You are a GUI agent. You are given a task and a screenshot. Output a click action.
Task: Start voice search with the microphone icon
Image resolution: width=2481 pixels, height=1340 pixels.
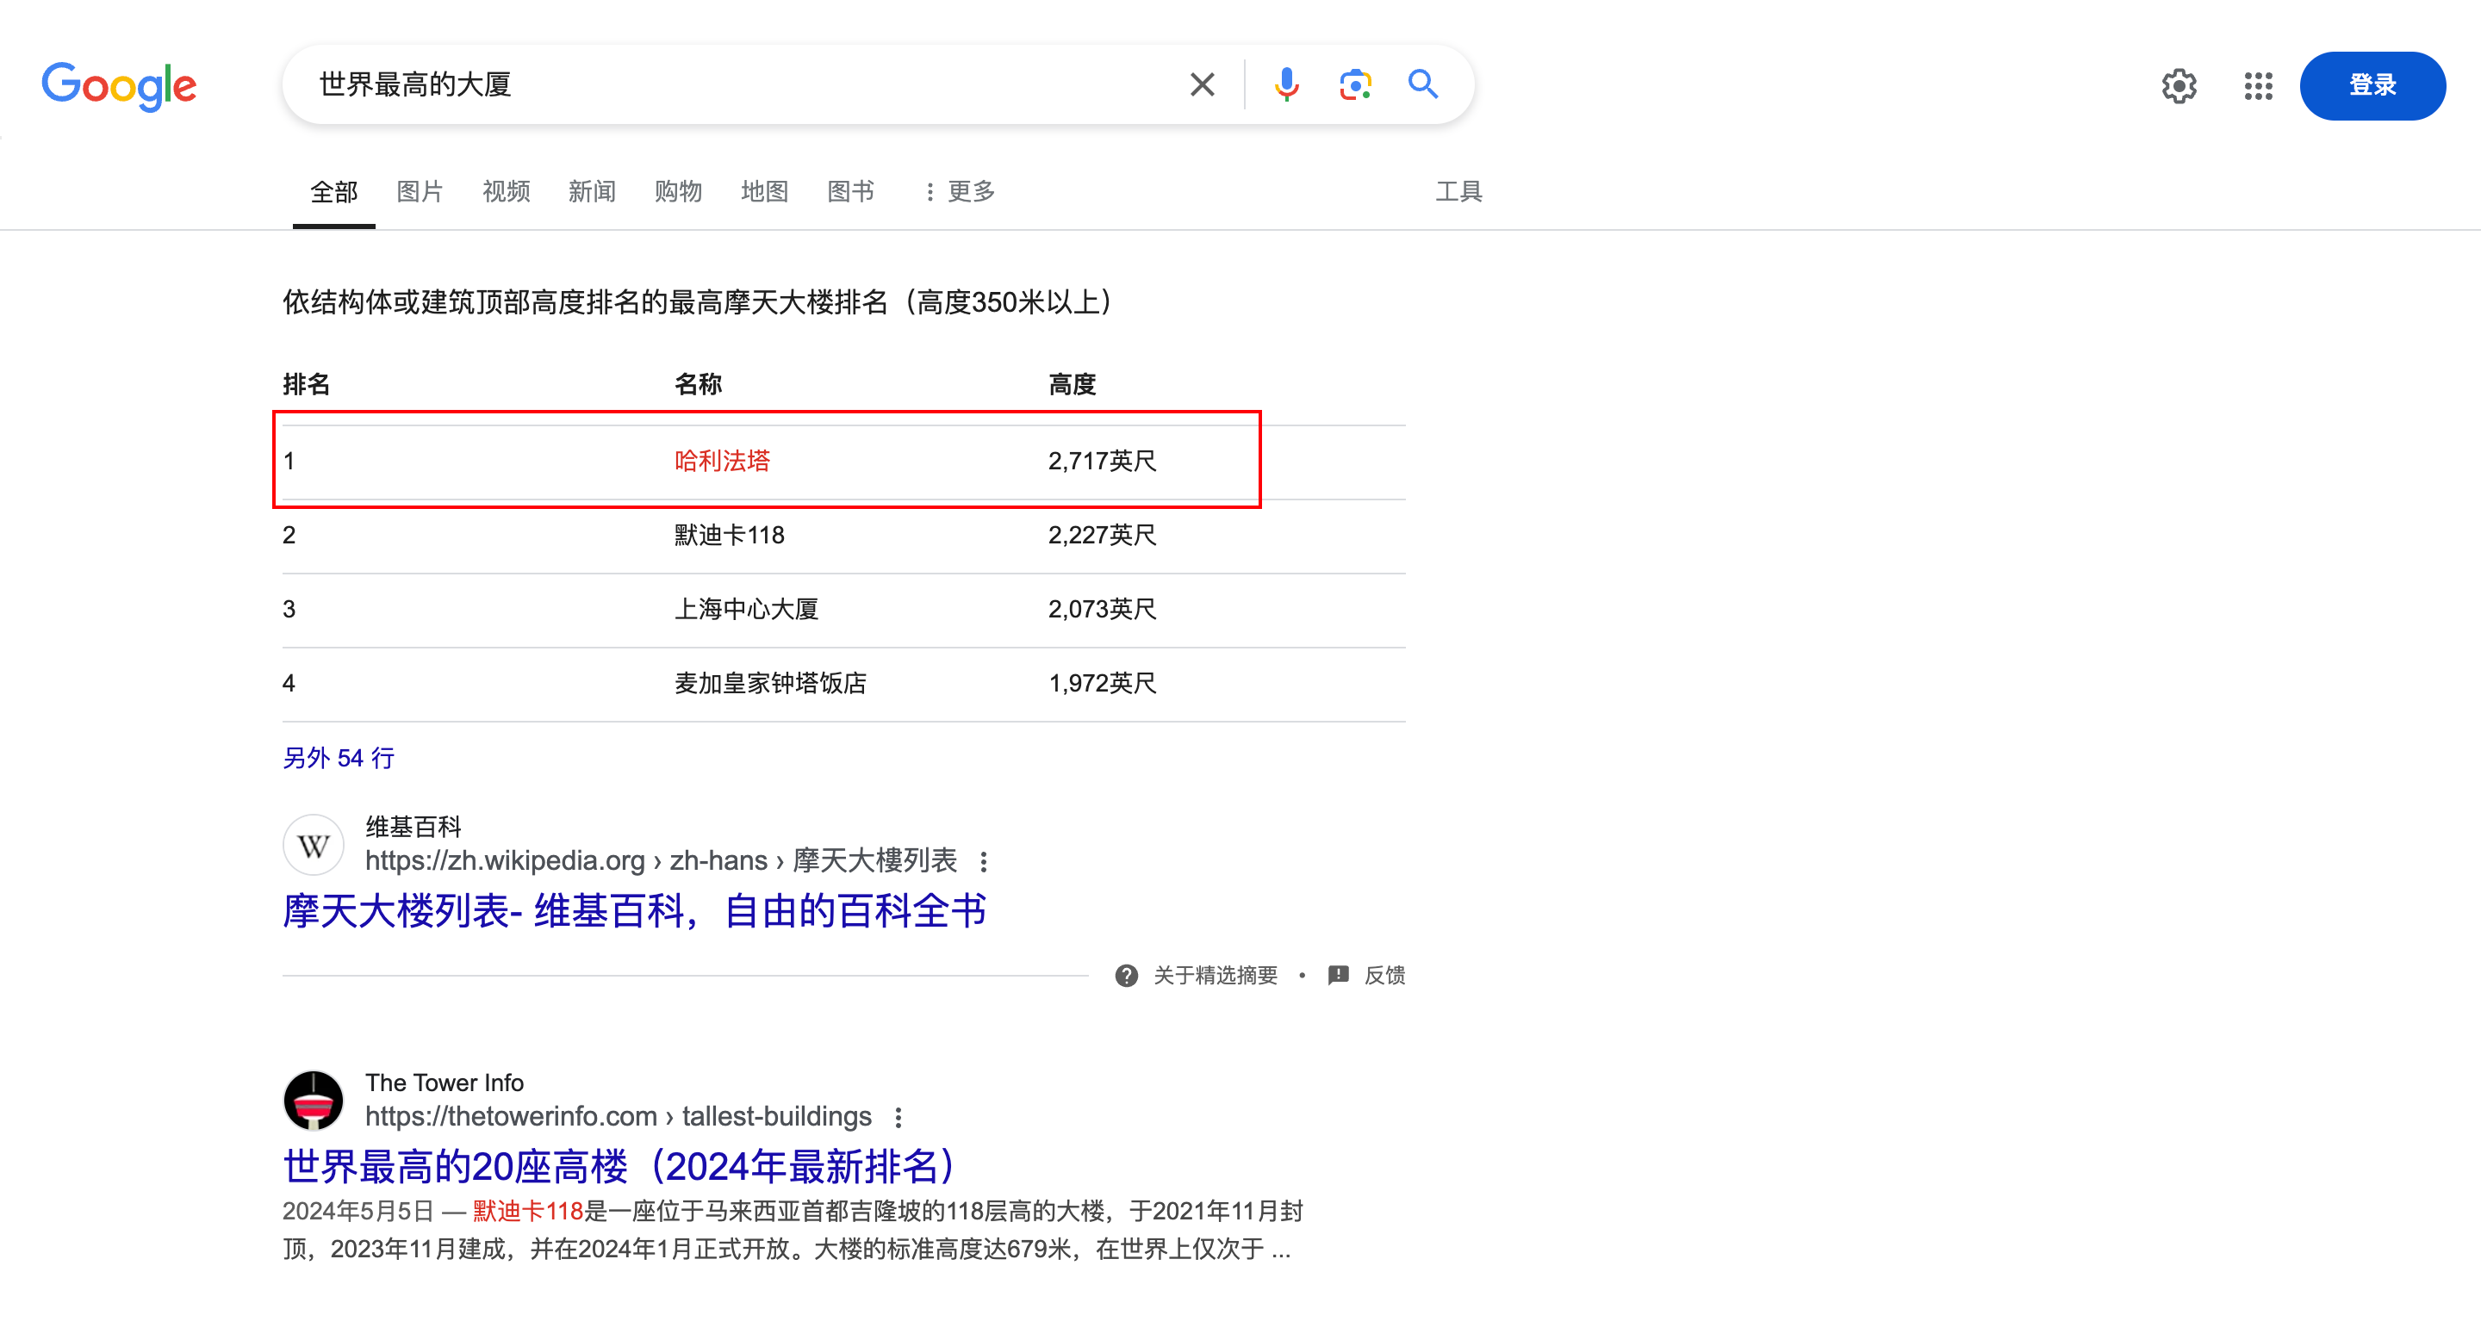[x=1286, y=84]
